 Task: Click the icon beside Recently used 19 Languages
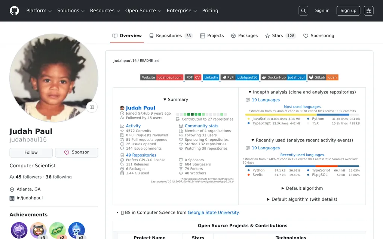(248, 148)
